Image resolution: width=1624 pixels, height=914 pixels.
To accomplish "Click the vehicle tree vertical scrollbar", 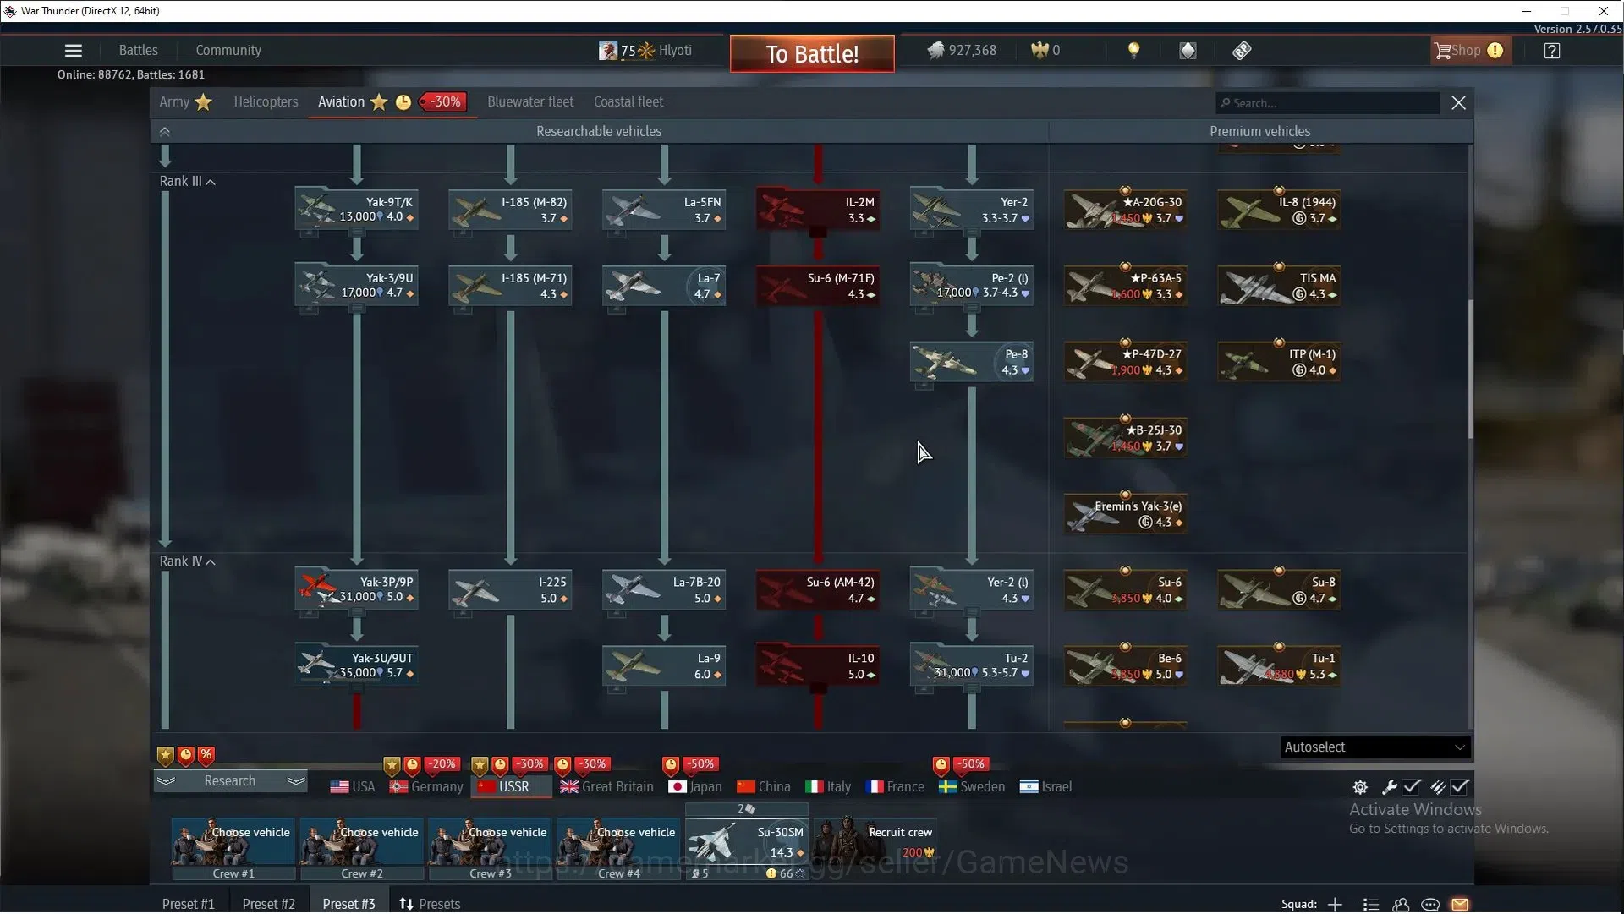I will click(1470, 369).
